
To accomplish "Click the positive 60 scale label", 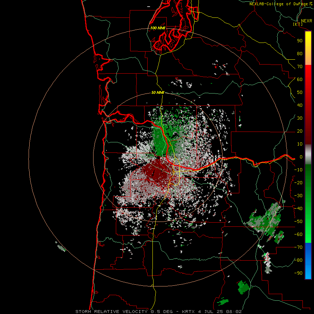I will pos(300,79).
